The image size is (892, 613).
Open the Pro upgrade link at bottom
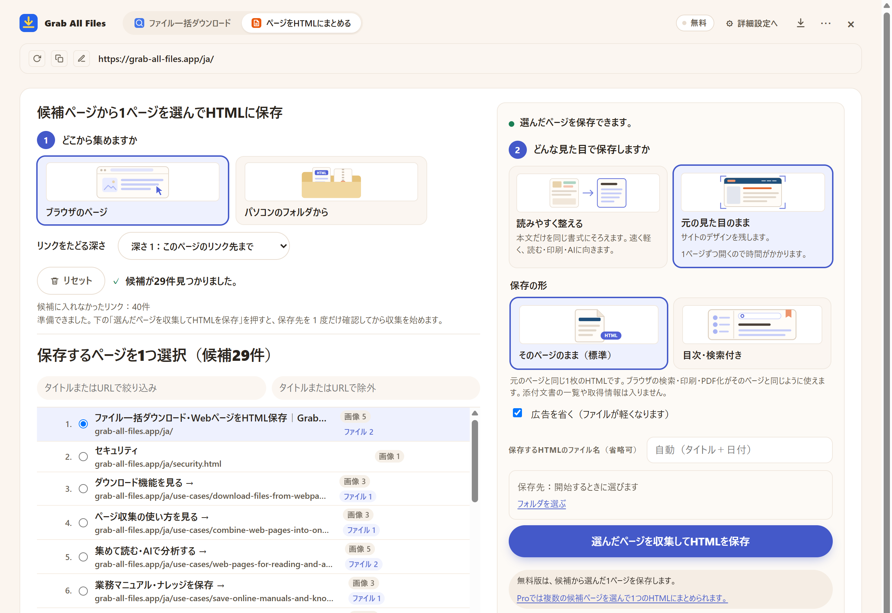click(x=622, y=598)
